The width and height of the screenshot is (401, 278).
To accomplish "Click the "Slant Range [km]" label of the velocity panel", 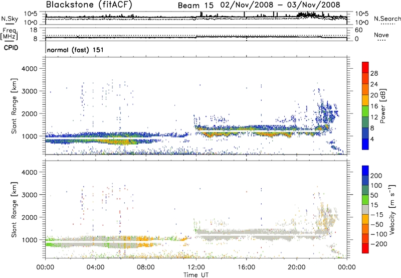I will pos(14,209).
